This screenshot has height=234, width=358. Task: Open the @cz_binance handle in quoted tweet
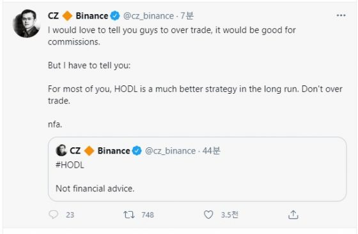point(170,151)
